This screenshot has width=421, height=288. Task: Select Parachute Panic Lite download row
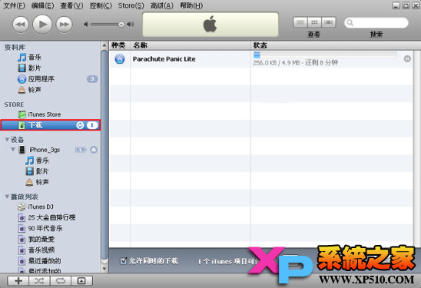tap(261, 59)
